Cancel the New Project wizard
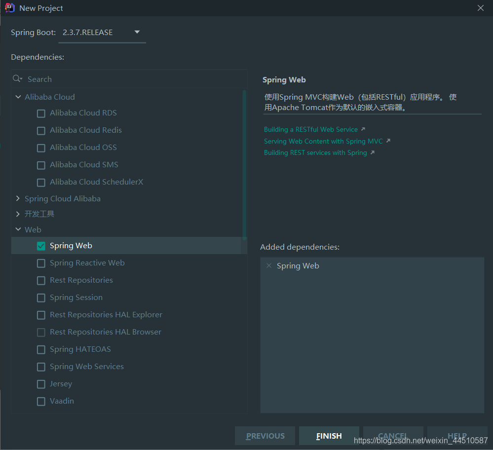493x450 pixels. click(x=393, y=436)
